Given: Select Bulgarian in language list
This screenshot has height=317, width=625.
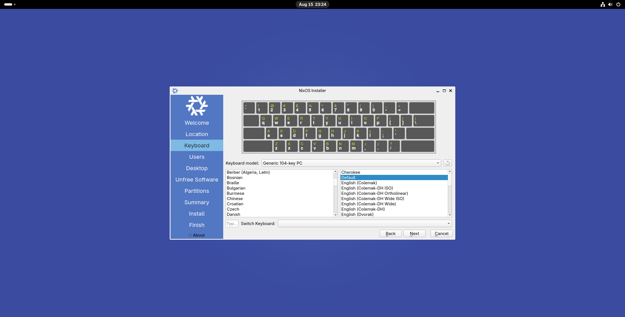Looking at the screenshot, I should pyautogui.click(x=280, y=188).
